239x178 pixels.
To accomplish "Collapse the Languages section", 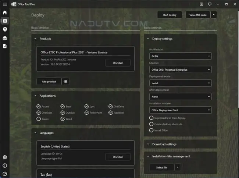I will tap(35, 133).
